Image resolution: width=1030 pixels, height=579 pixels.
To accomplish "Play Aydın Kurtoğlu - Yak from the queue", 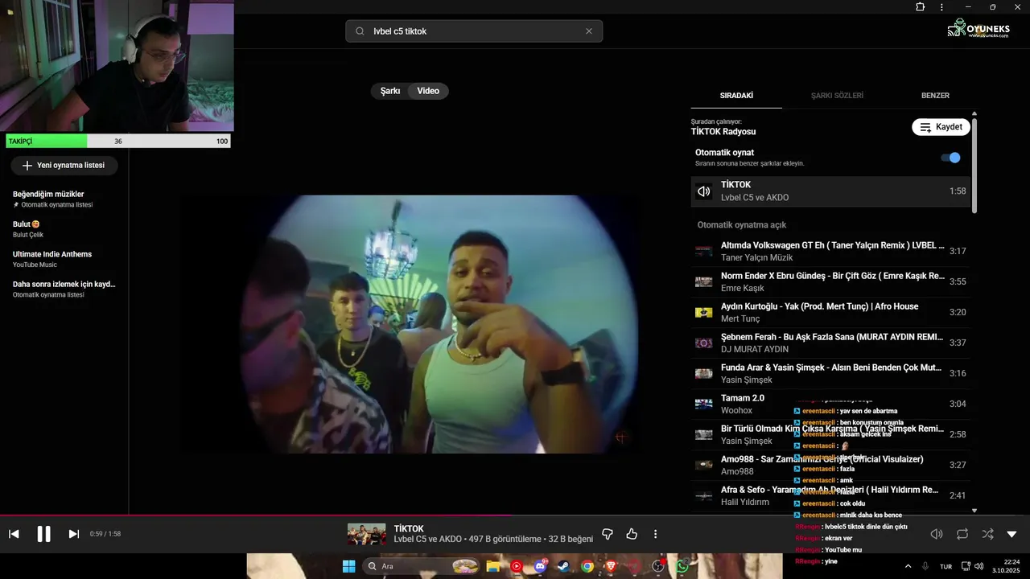I will click(x=830, y=312).
